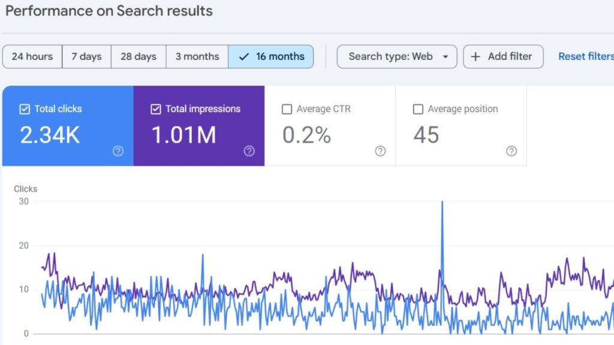
Task: Click help icon on Average position card
Action: [511, 151]
